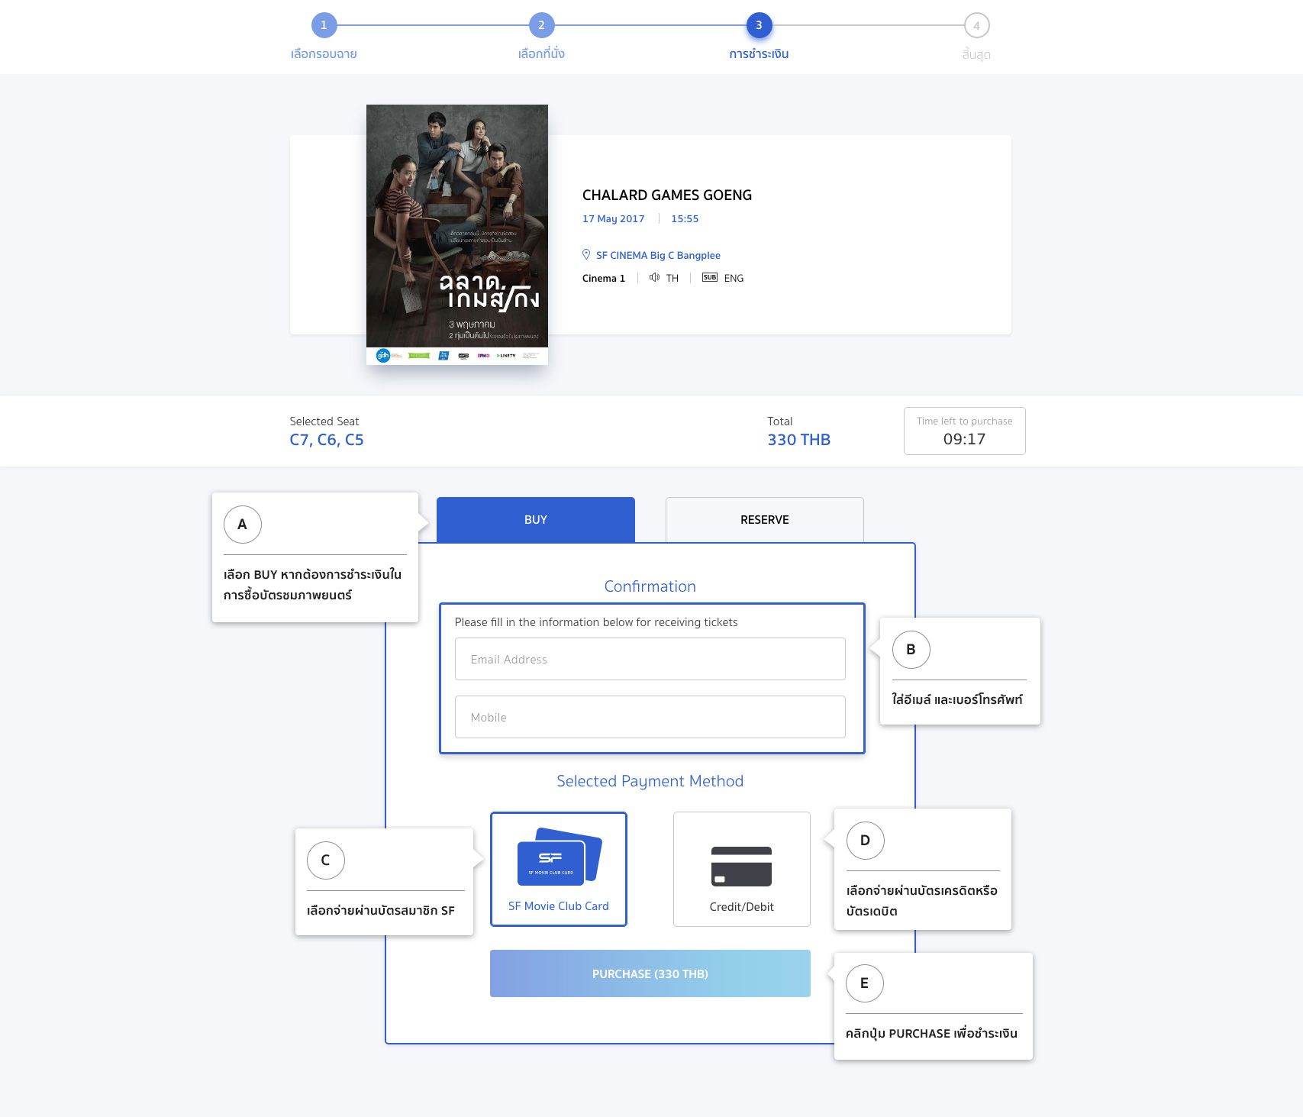Click the circled letter D callout marker
1303x1117 pixels.
tap(865, 841)
